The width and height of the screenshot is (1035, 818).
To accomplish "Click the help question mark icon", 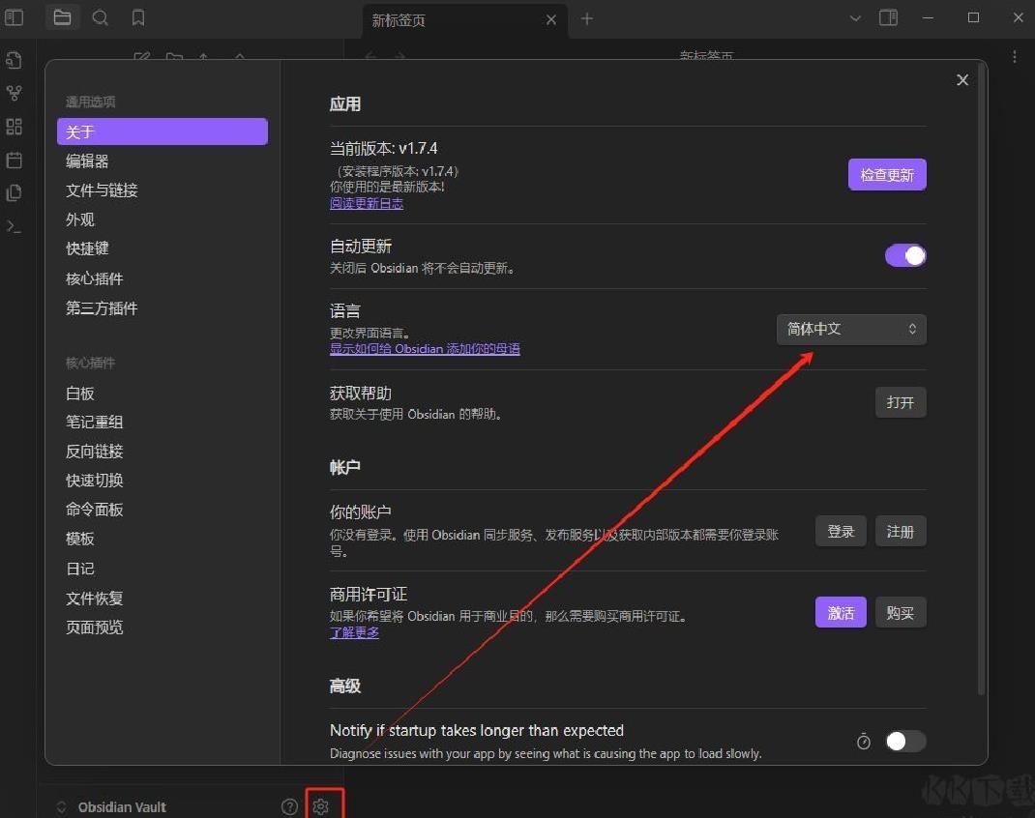I will click(289, 806).
